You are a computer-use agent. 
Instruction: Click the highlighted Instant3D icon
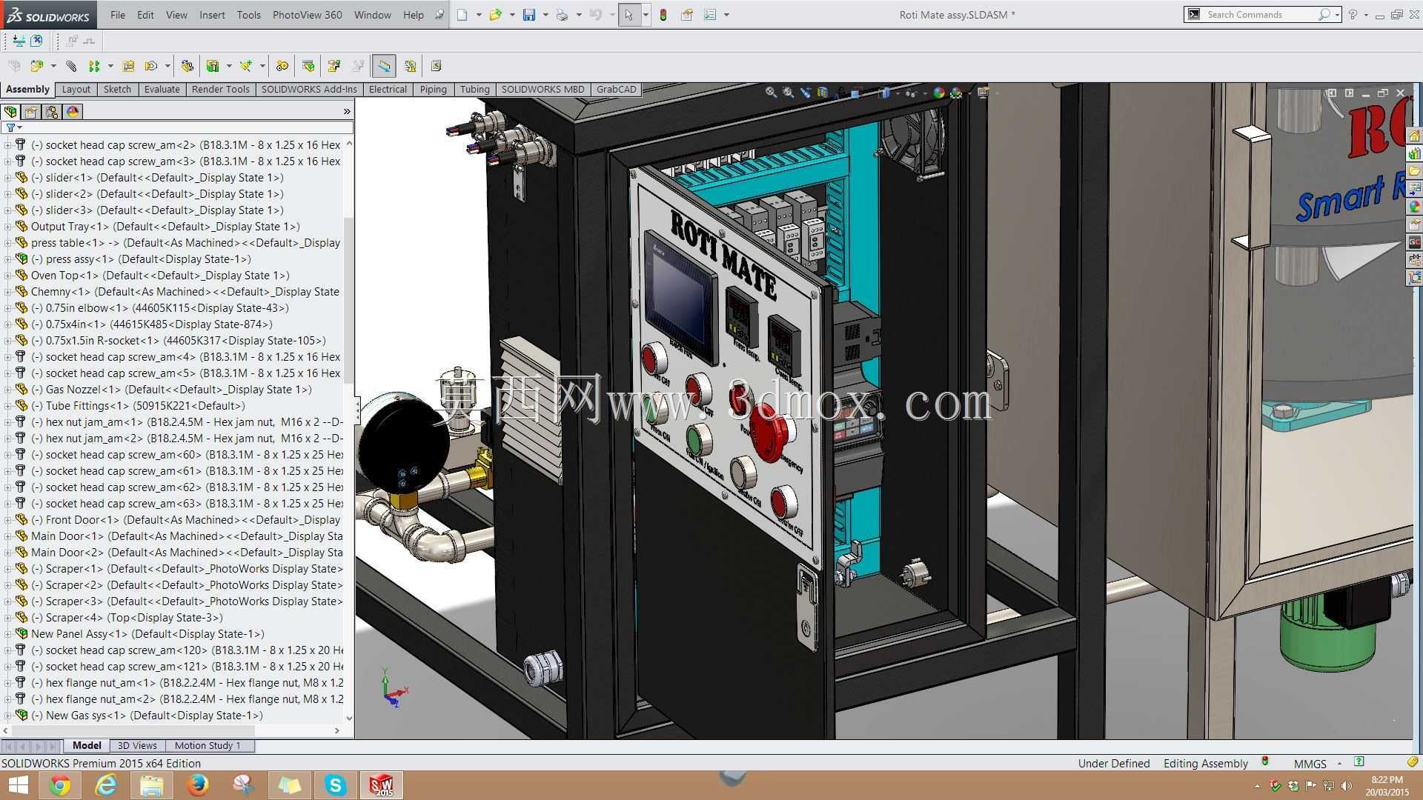pos(384,66)
